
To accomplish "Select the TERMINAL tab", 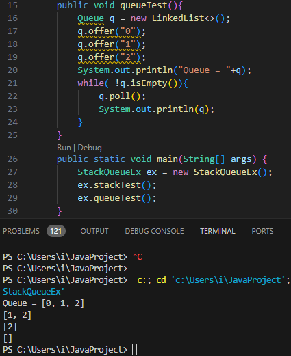I will point(217,231).
